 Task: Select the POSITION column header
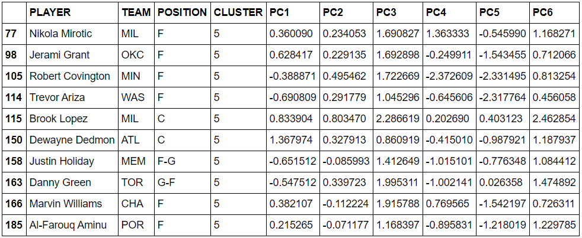(x=183, y=12)
